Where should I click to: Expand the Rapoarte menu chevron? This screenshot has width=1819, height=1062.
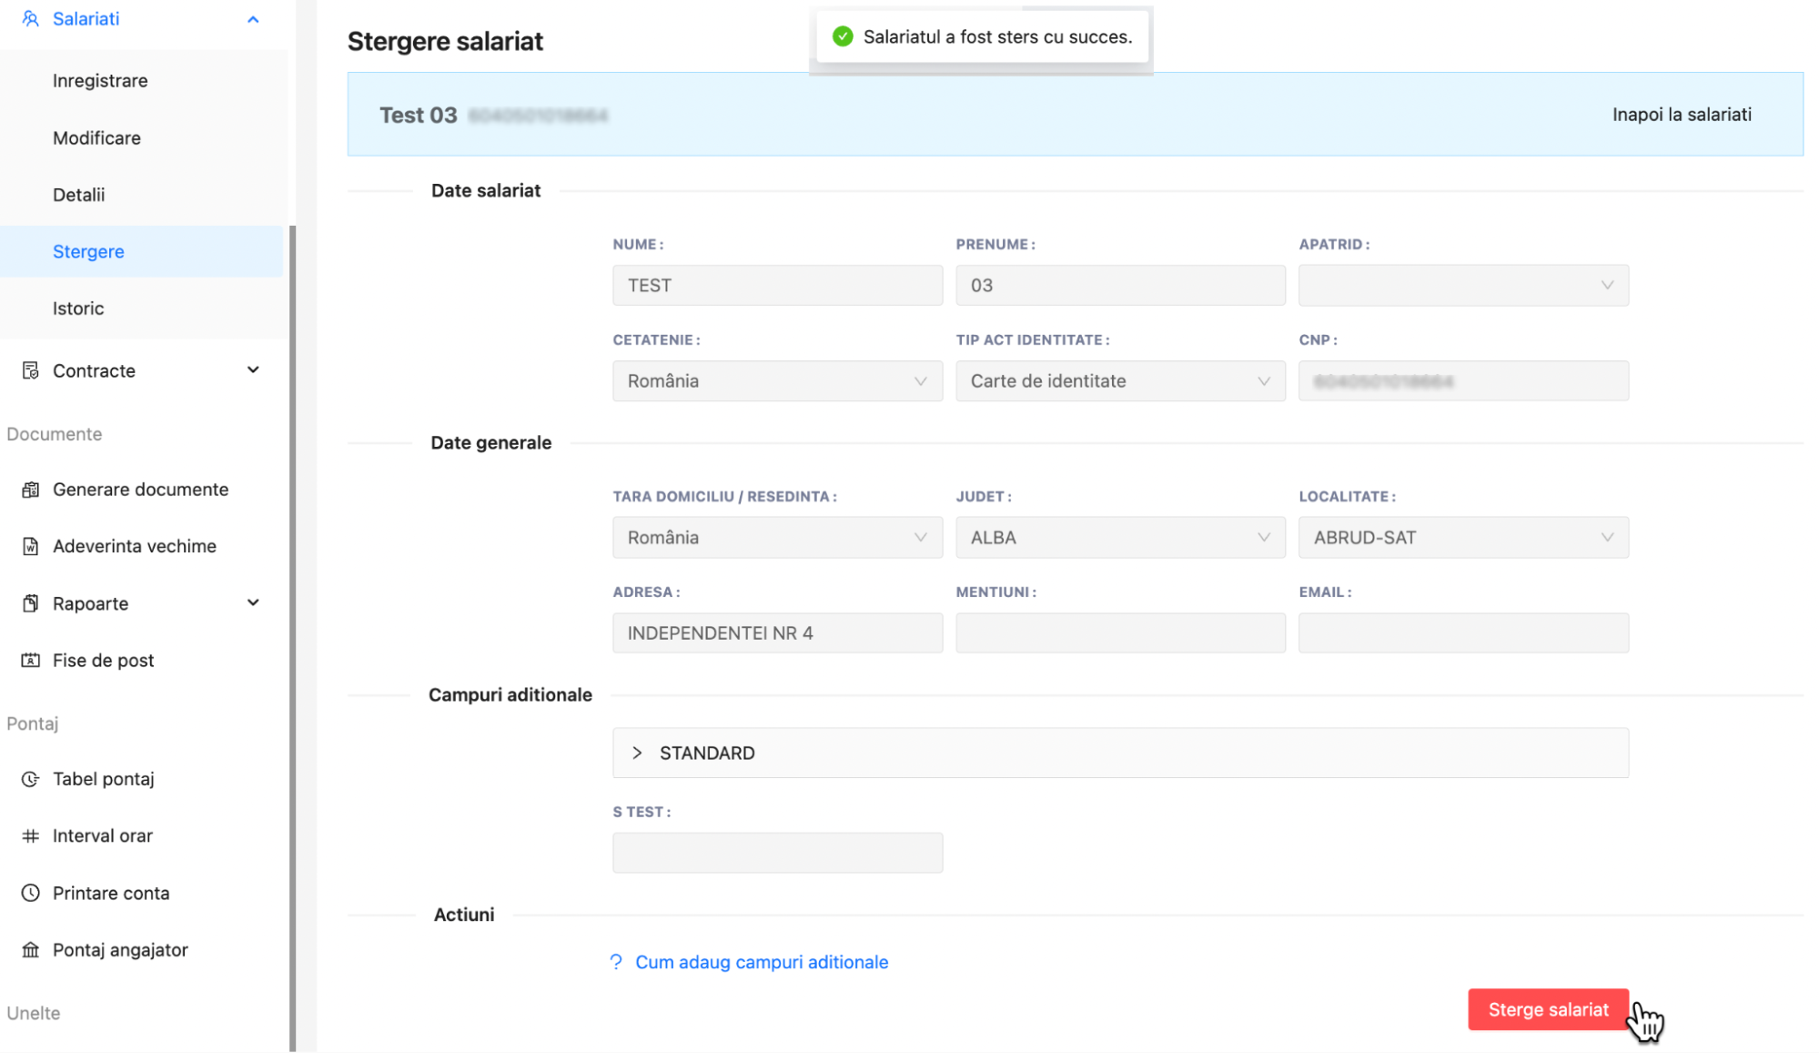pyautogui.click(x=253, y=602)
